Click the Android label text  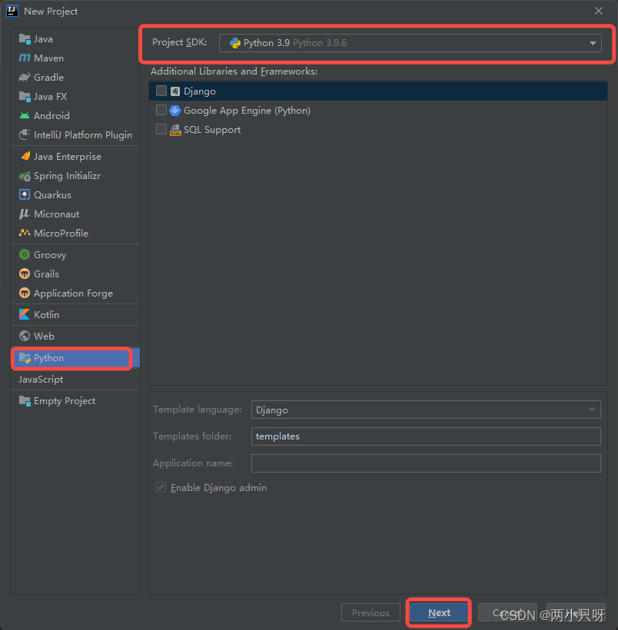tap(51, 116)
